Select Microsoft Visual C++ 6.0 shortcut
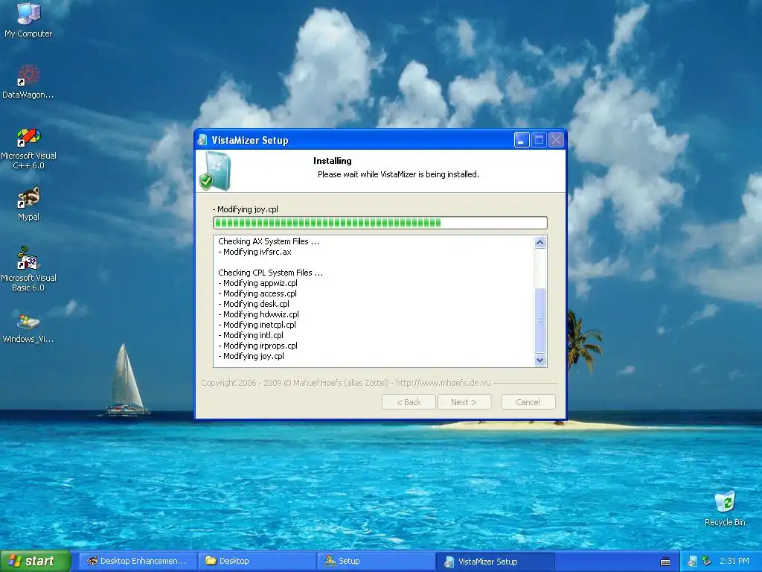 [28, 148]
